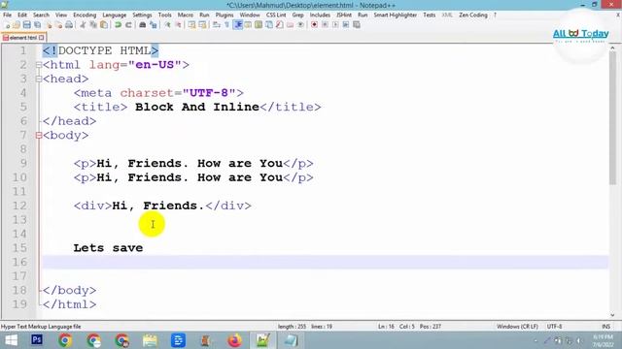The height and width of the screenshot is (349, 622).
Task: Click the Open file toolbar icon
Action: [x=17, y=25]
